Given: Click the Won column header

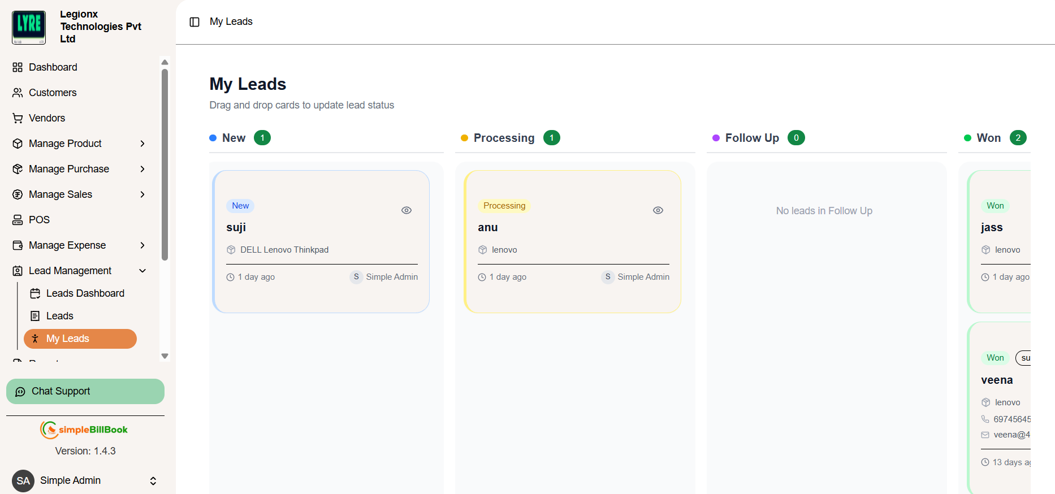Looking at the screenshot, I should coord(989,138).
